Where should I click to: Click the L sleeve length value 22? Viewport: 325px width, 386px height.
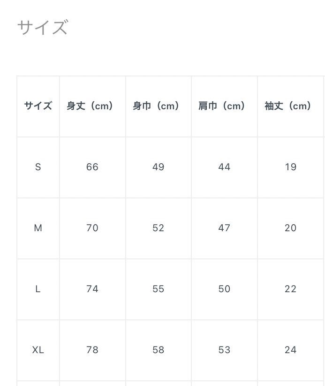tap(290, 289)
